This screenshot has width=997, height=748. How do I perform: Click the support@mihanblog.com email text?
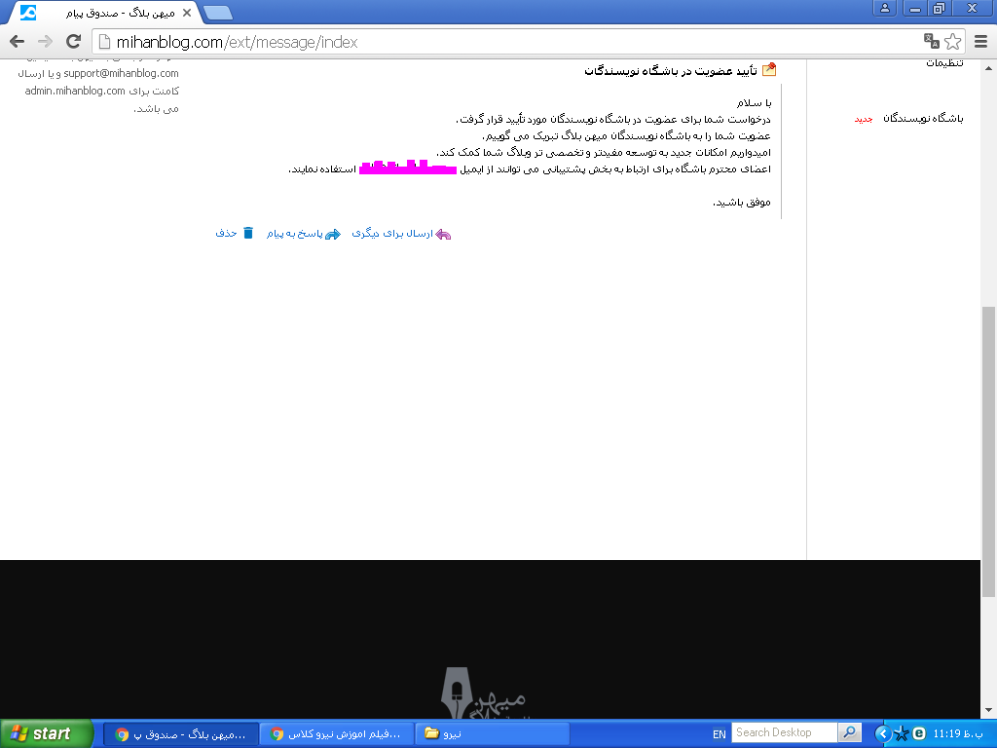(x=121, y=73)
